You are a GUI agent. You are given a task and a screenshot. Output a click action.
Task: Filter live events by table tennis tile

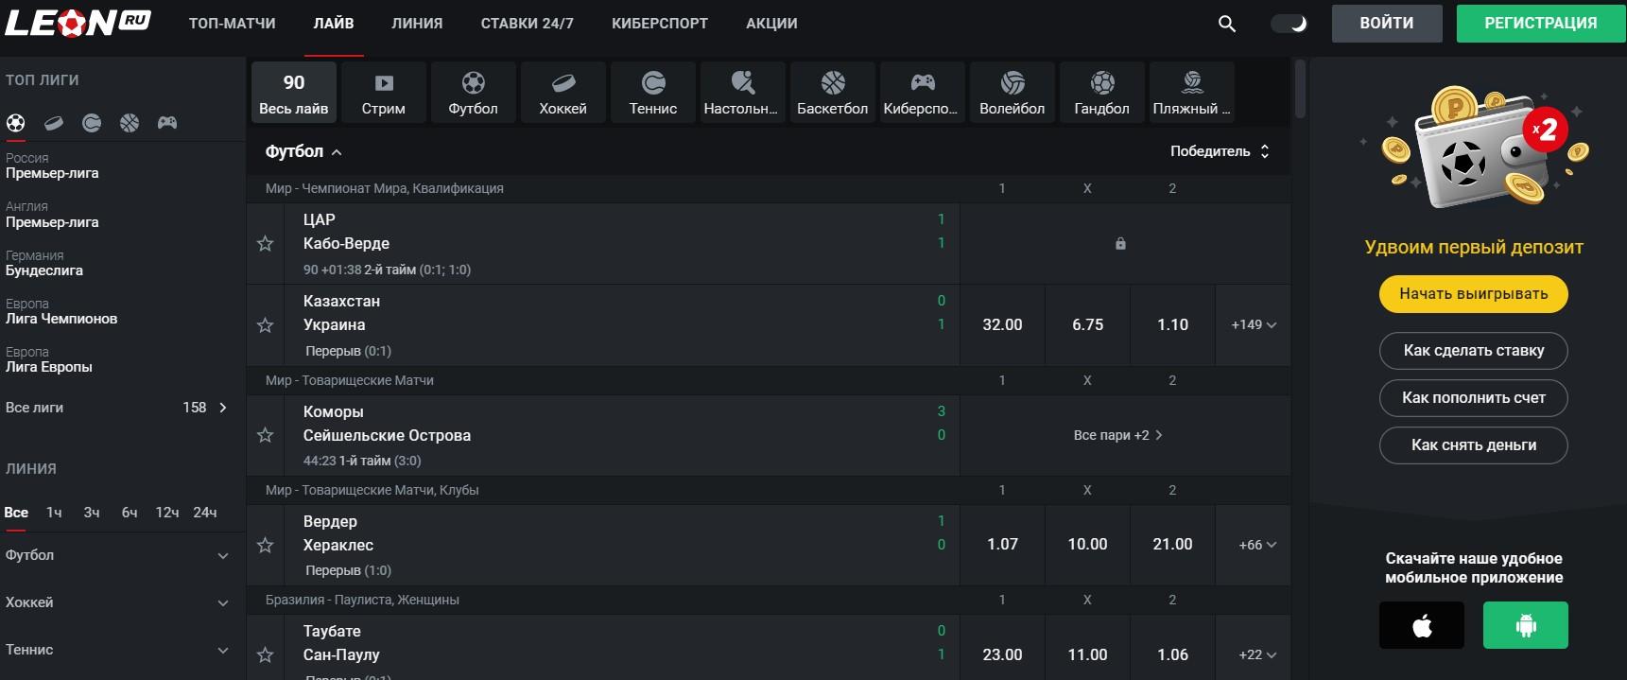[x=743, y=93]
